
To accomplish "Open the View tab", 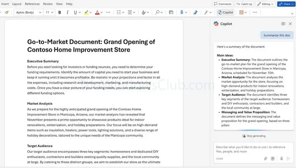I will 59,4.
